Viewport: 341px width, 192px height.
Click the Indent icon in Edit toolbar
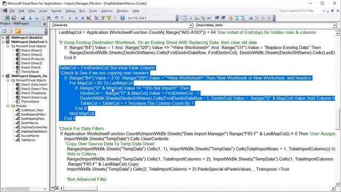(217, 18)
